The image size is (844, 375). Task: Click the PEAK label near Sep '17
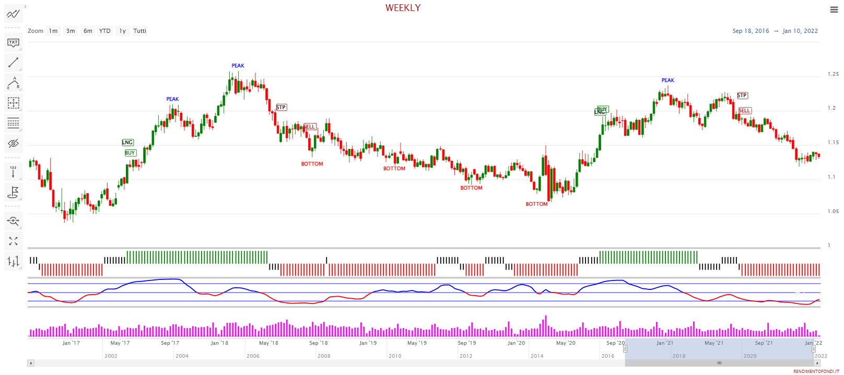click(x=172, y=99)
